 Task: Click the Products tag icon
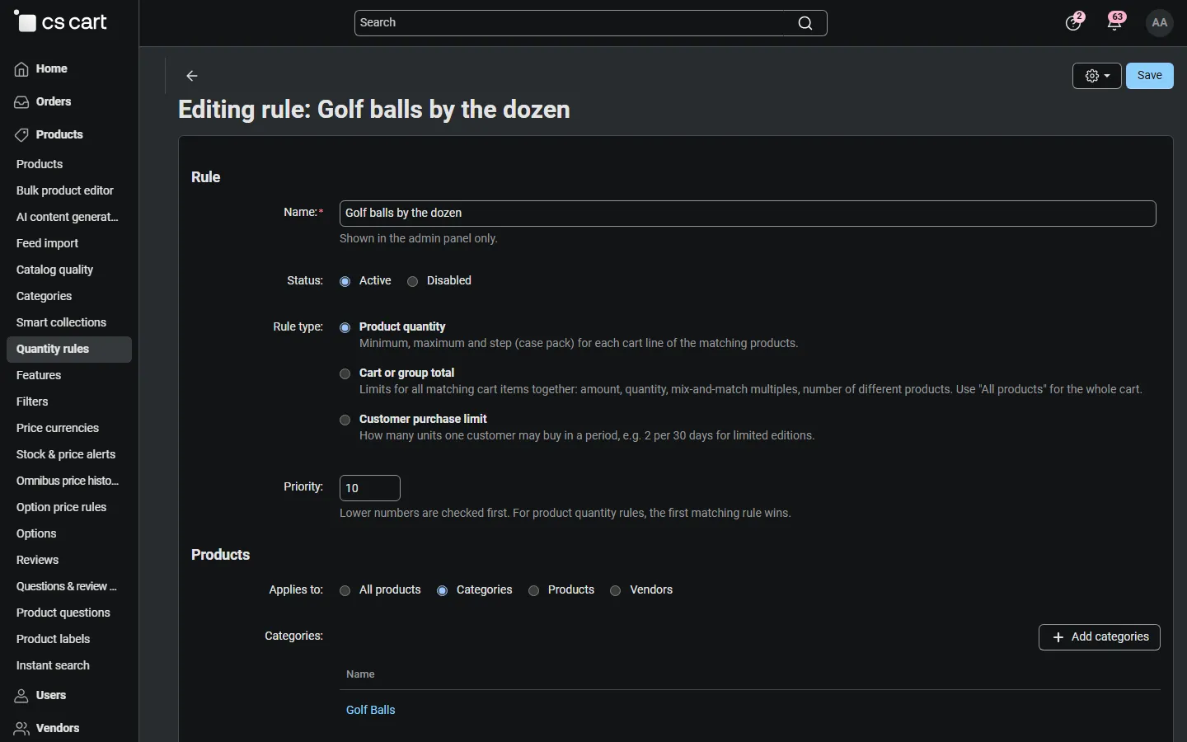21,135
